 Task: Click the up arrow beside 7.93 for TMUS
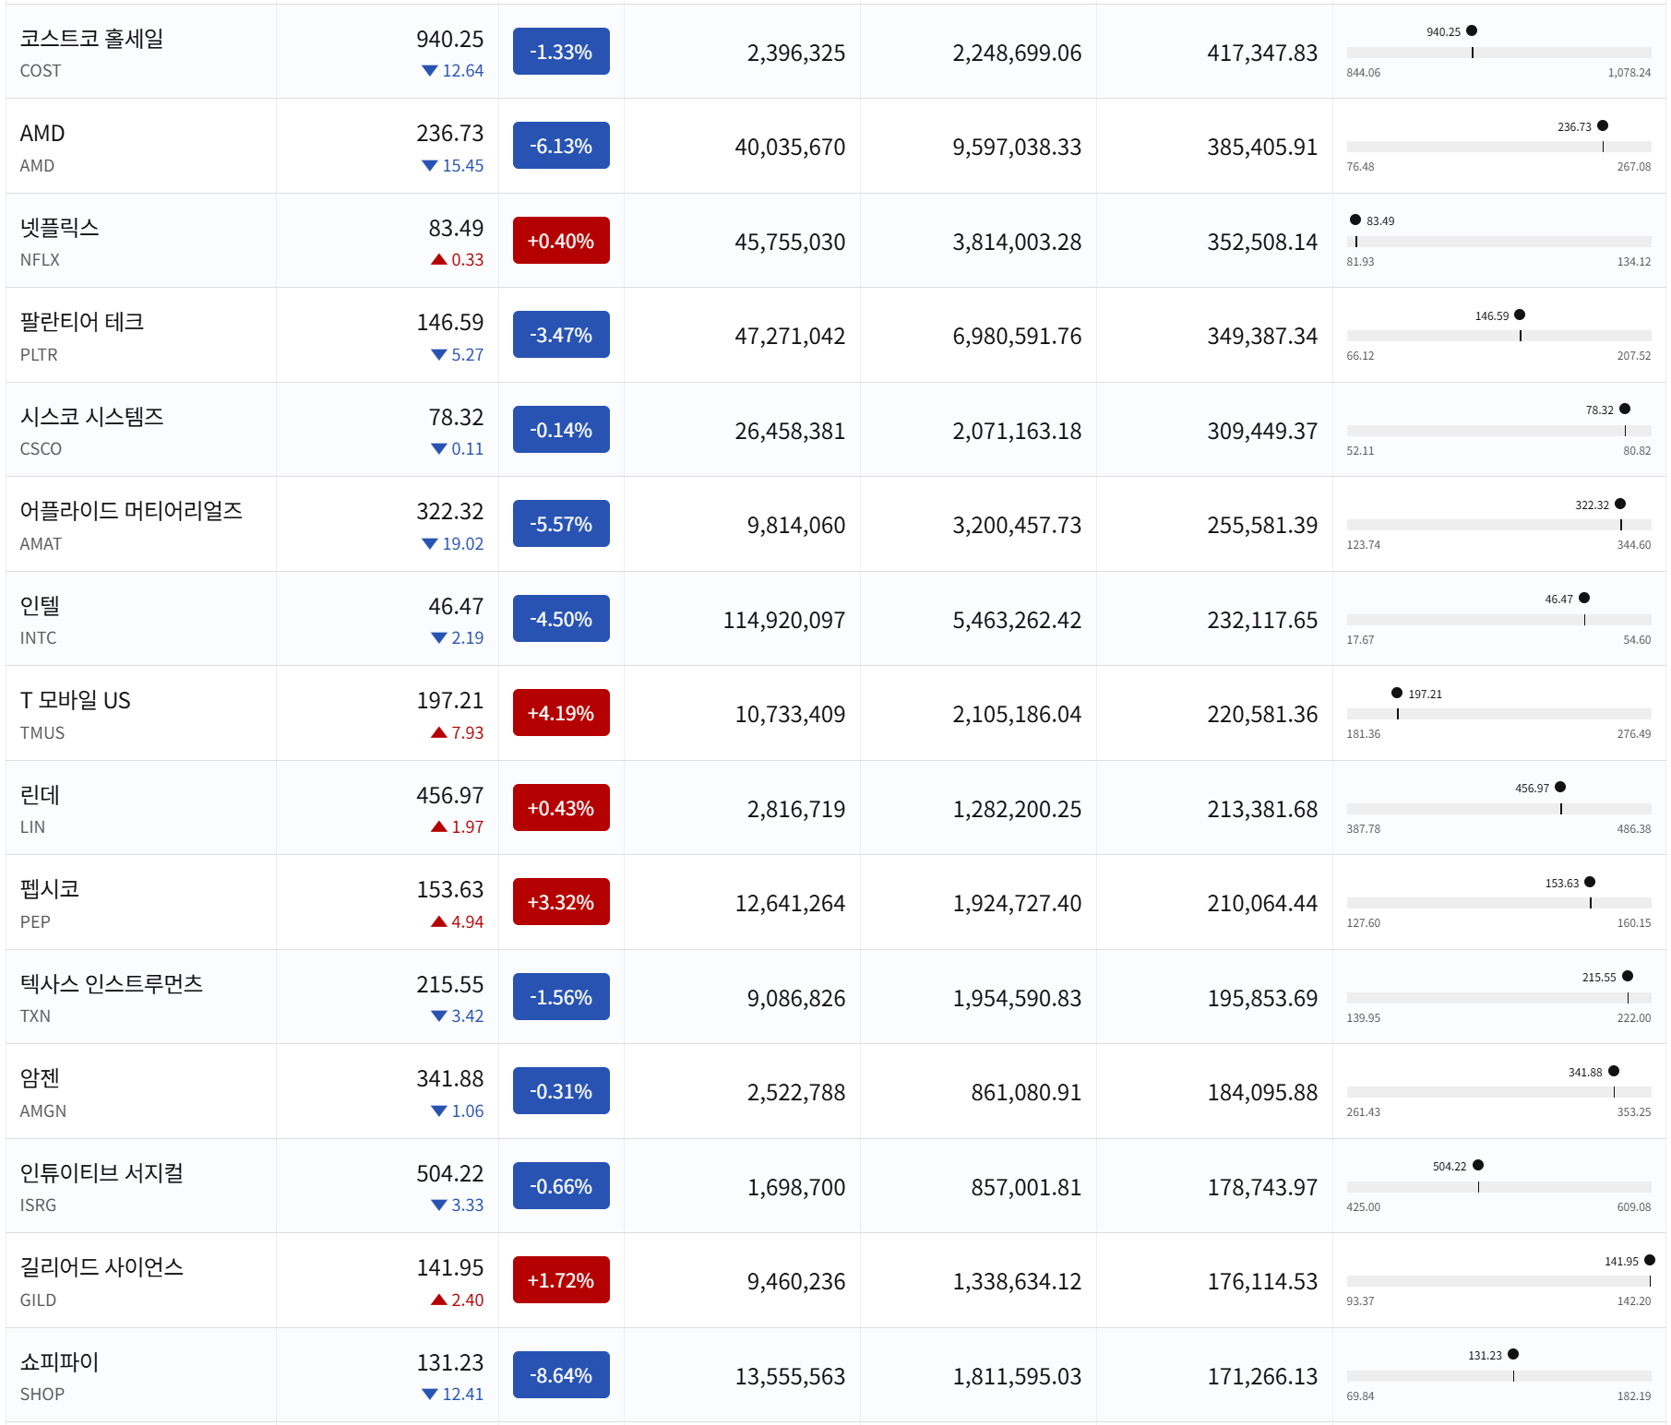click(x=438, y=733)
